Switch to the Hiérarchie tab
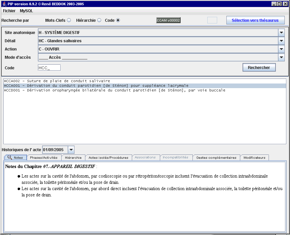This screenshot has height=235, width=290. click(73, 157)
